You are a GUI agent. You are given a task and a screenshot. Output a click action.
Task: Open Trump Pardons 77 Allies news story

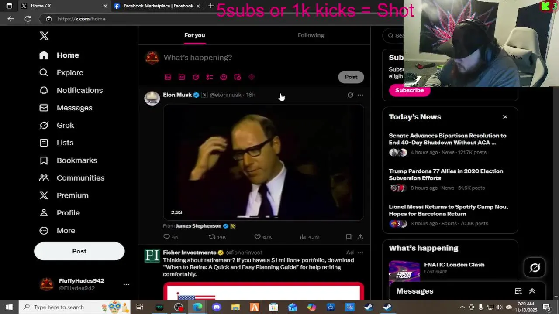click(450, 180)
